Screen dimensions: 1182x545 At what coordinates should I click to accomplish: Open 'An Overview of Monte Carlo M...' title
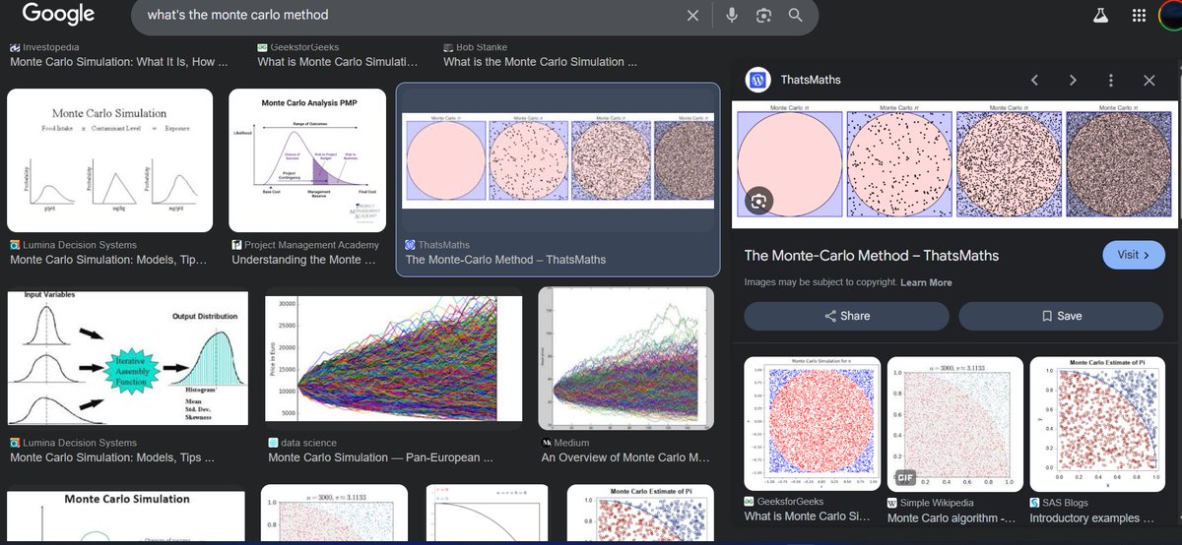pyautogui.click(x=625, y=457)
